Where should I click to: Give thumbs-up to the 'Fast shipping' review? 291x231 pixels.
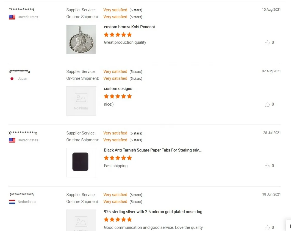(x=267, y=166)
